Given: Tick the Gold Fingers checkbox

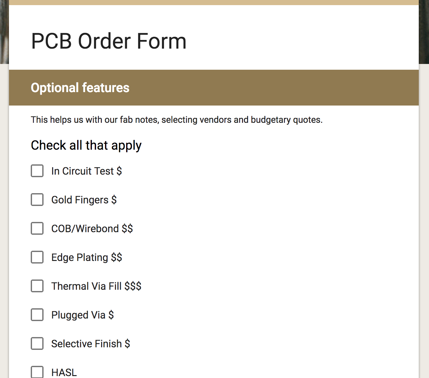Looking at the screenshot, I should tap(37, 200).
